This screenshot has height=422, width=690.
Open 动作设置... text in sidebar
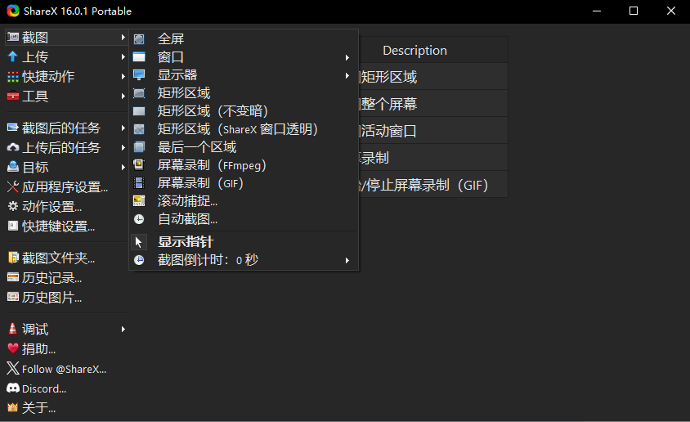52,207
